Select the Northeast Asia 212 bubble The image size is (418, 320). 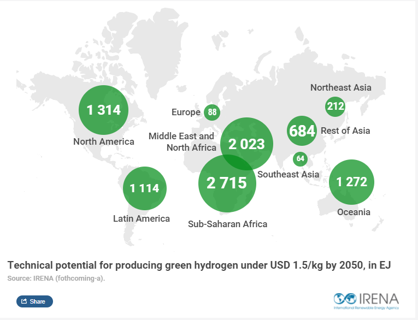[x=335, y=106]
